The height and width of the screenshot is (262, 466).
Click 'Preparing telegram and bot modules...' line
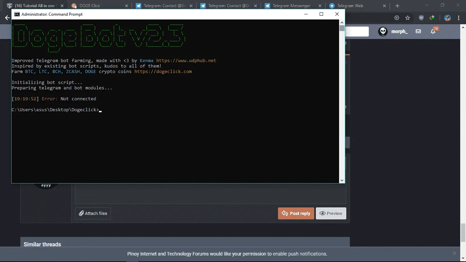(62, 88)
